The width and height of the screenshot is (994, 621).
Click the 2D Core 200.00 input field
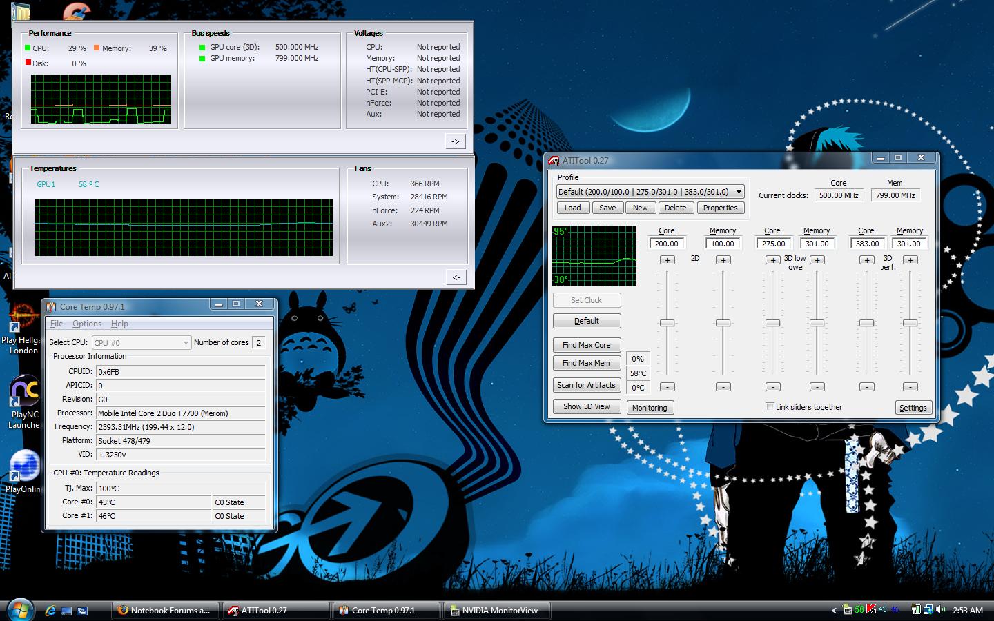(666, 244)
